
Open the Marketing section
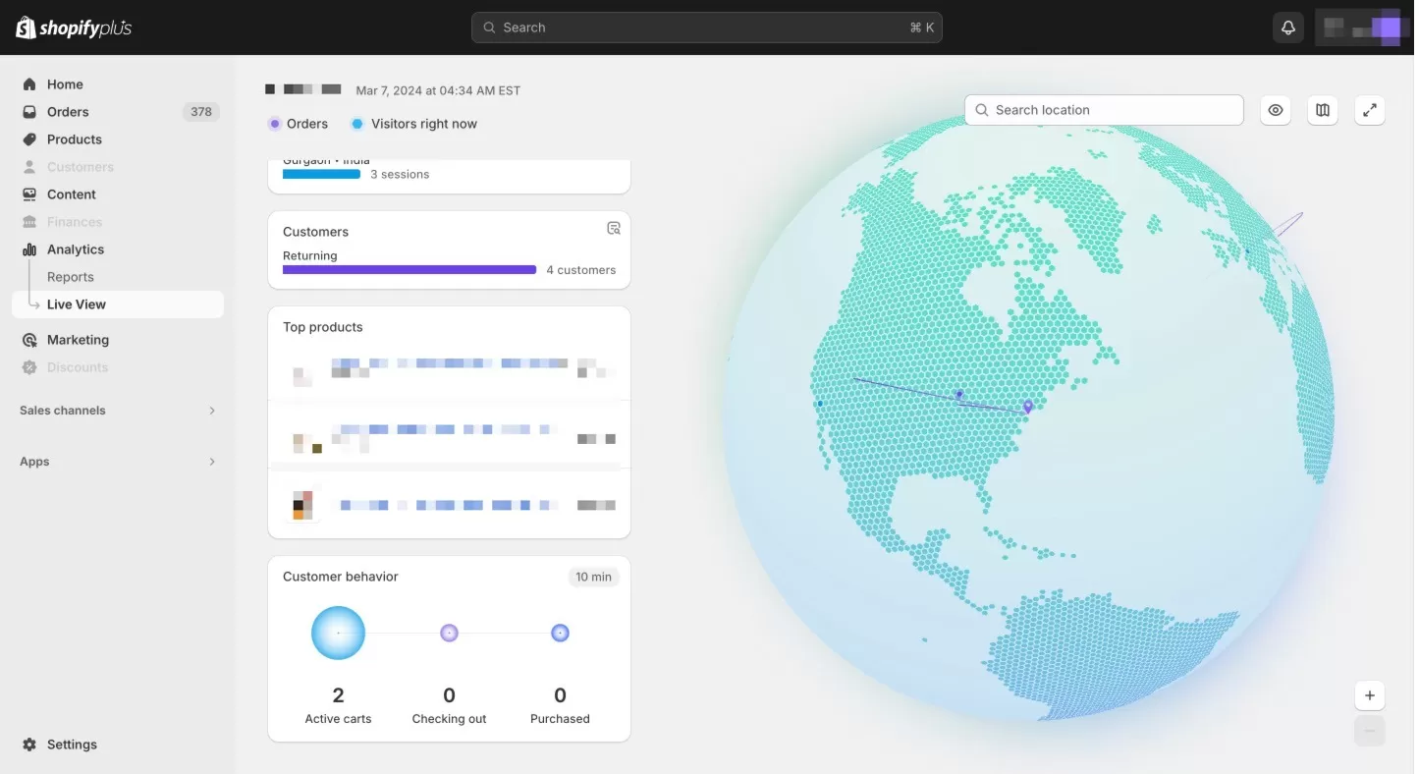tap(78, 340)
